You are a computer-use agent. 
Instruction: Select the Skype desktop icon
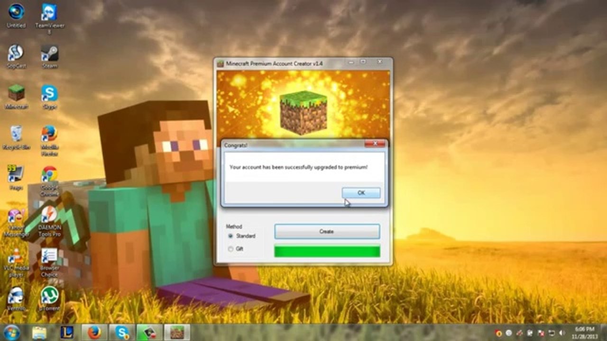pyautogui.click(x=49, y=97)
